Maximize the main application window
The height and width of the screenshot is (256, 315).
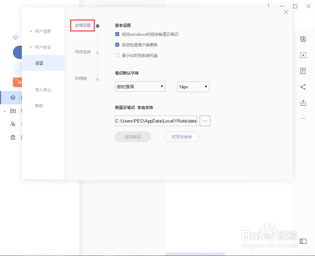[295, 6]
